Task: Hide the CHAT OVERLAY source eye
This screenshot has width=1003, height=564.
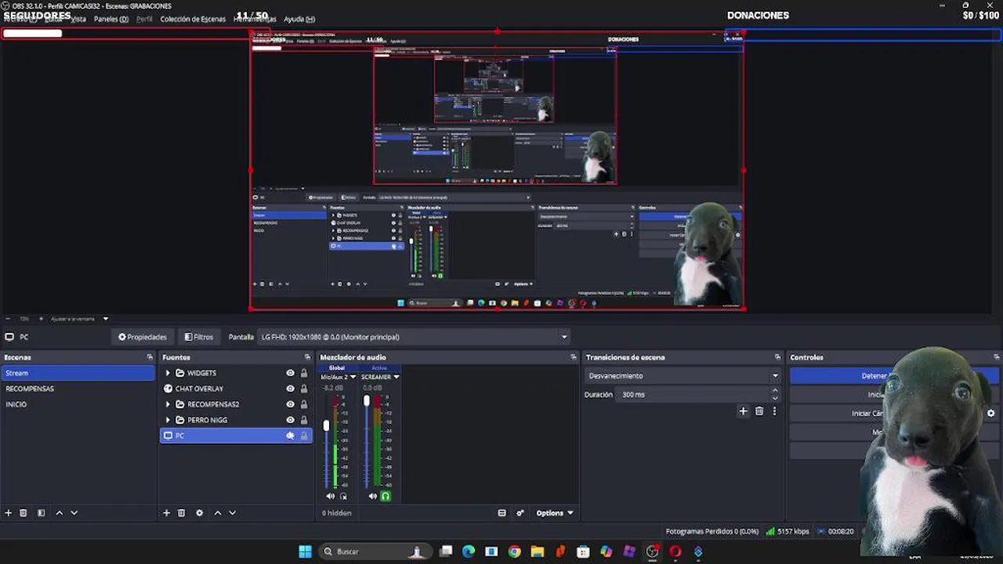Action: point(290,389)
